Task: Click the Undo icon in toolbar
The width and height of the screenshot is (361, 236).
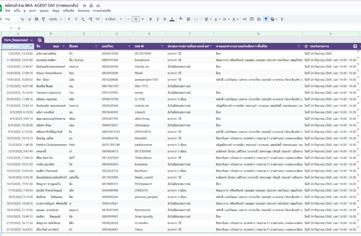Action: (x=23, y=19)
